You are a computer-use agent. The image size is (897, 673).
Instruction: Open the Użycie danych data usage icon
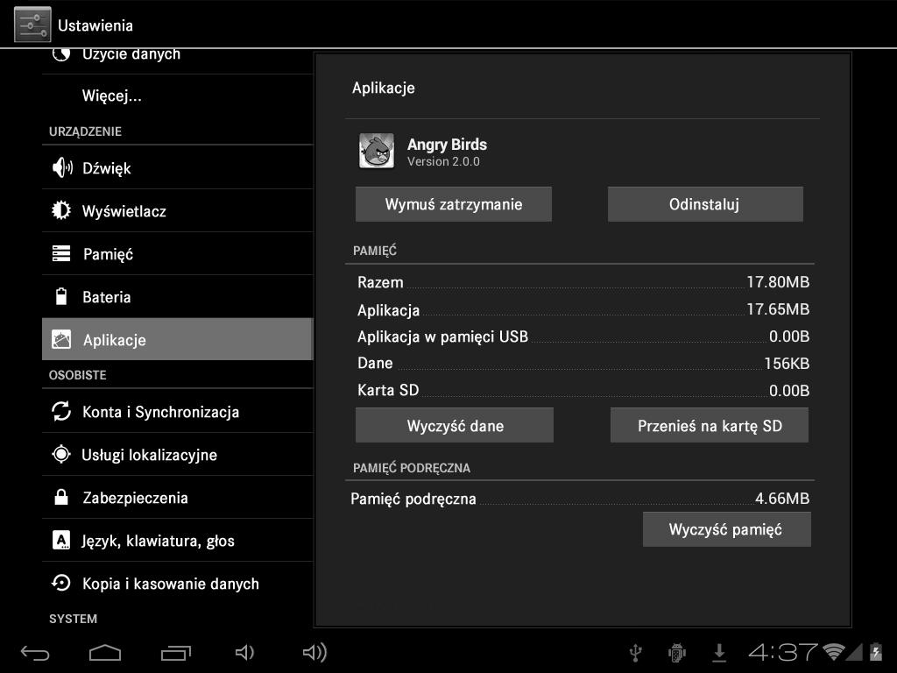coord(61,54)
